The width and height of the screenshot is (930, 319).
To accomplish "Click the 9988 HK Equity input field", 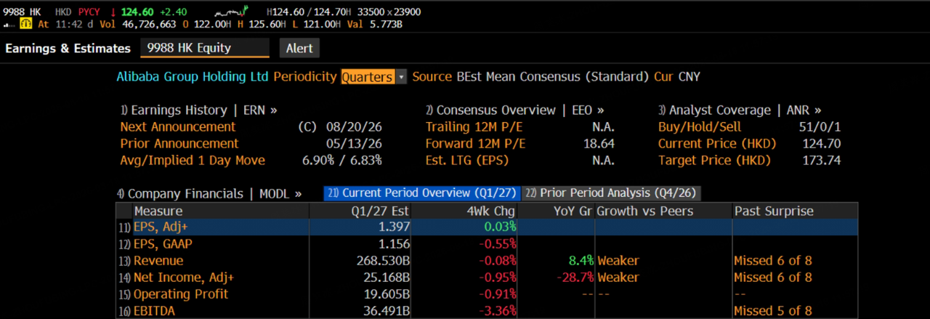I will click(204, 48).
